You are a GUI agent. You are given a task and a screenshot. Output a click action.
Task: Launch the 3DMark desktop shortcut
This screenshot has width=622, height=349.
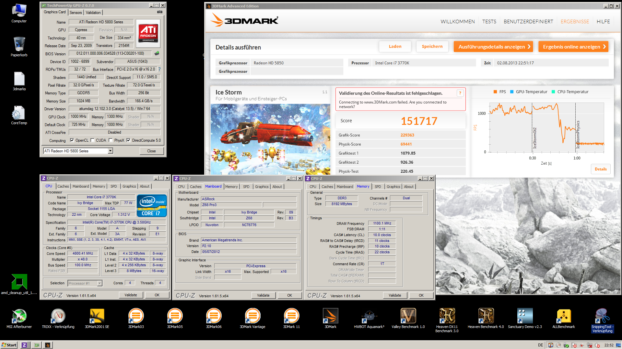click(330, 318)
